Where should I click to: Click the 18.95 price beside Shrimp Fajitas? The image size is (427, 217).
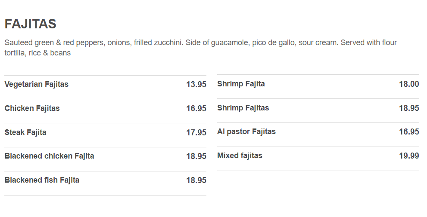click(x=409, y=108)
